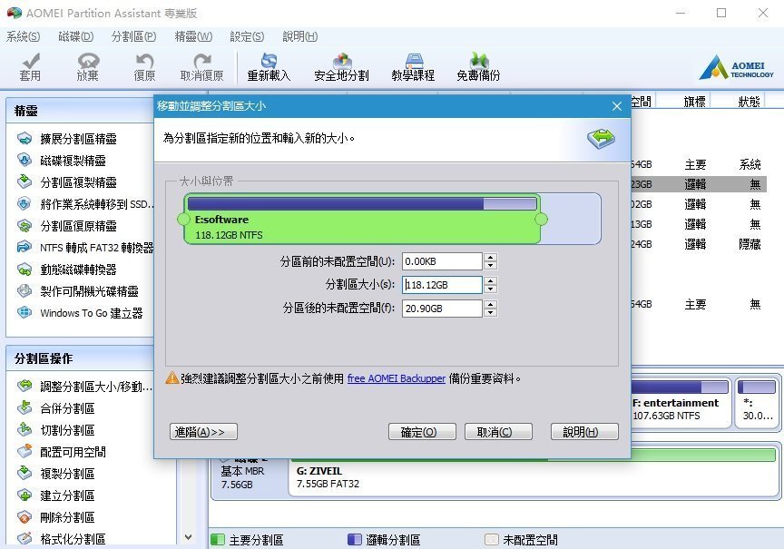Click the 旗標 column header
The image size is (784, 549).
(694, 102)
